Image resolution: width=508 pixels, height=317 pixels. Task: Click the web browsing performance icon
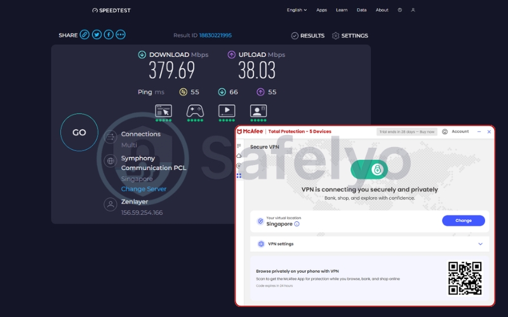(163, 110)
